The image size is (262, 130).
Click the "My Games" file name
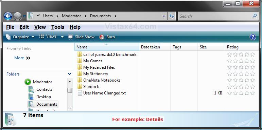(93, 61)
